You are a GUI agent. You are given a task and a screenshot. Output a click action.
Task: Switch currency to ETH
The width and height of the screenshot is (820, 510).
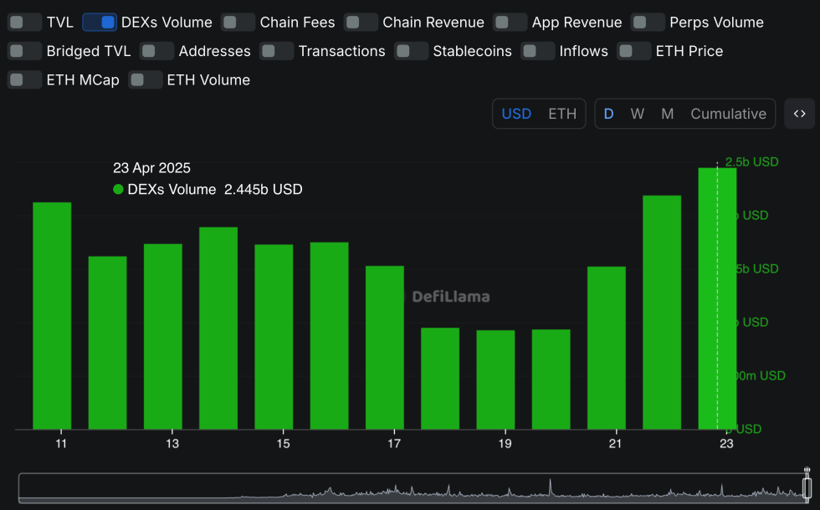click(x=561, y=114)
